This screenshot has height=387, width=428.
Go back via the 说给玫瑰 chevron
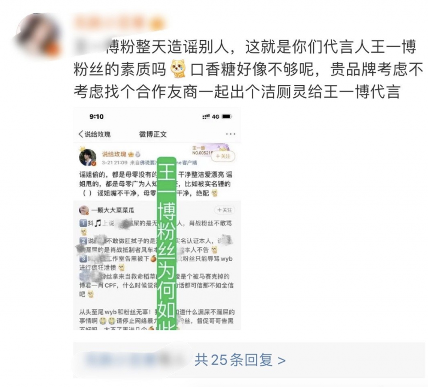click(x=95, y=134)
